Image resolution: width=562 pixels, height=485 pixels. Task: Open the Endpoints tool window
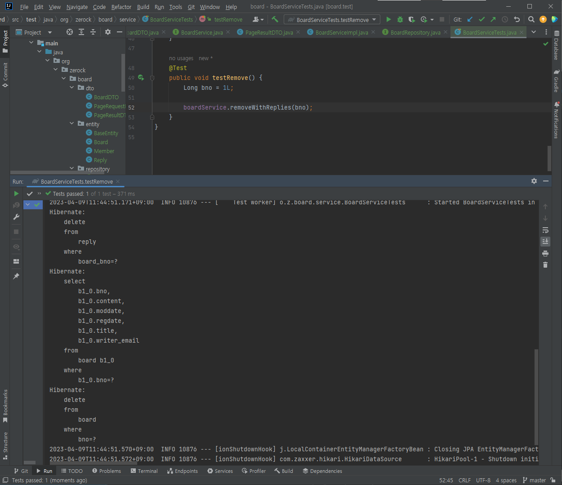click(183, 471)
